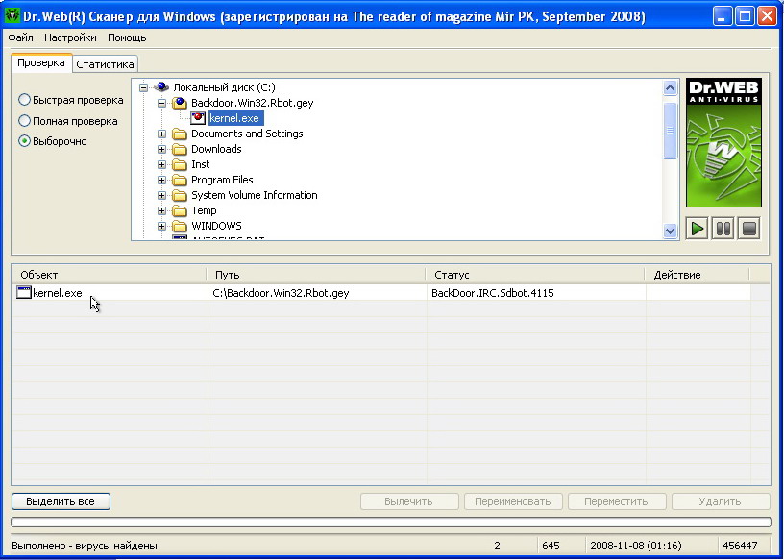Open the Помощь menu

[127, 37]
